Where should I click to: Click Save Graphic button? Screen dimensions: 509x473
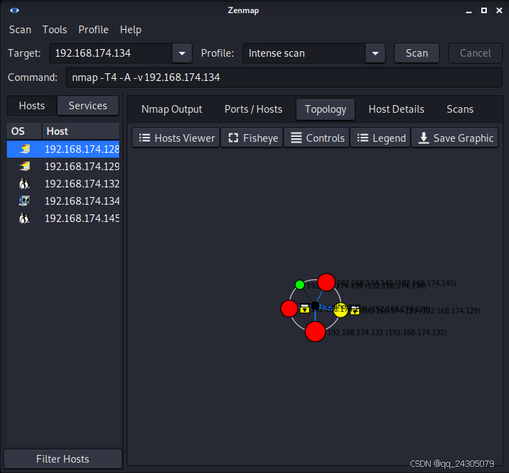point(455,138)
